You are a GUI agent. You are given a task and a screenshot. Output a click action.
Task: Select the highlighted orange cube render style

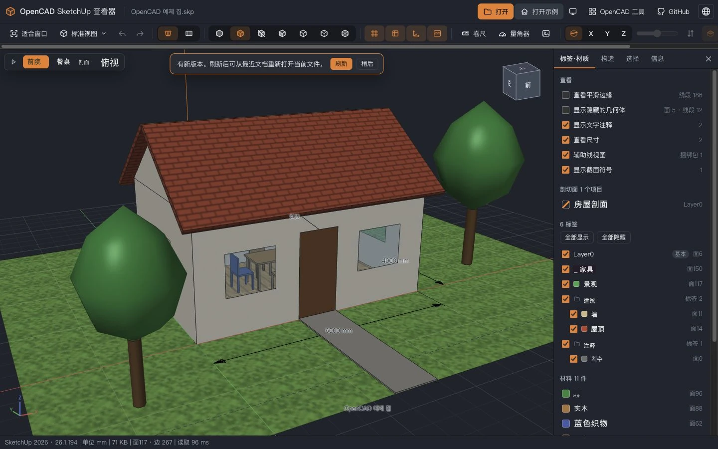pos(240,33)
